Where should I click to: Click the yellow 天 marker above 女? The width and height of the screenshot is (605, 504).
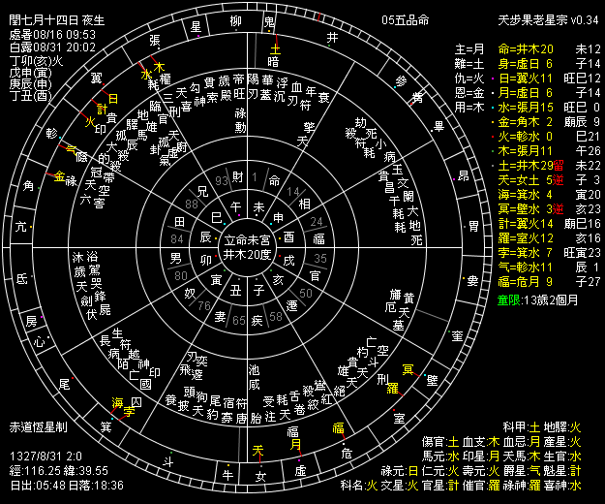pyautogui.click(x=257, y=449)
